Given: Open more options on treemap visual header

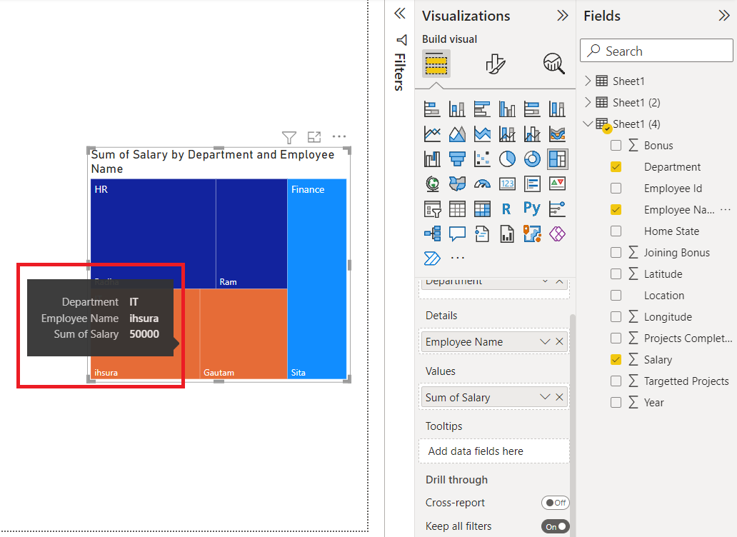Looking at the screenshot, I should tap(339, 136).
